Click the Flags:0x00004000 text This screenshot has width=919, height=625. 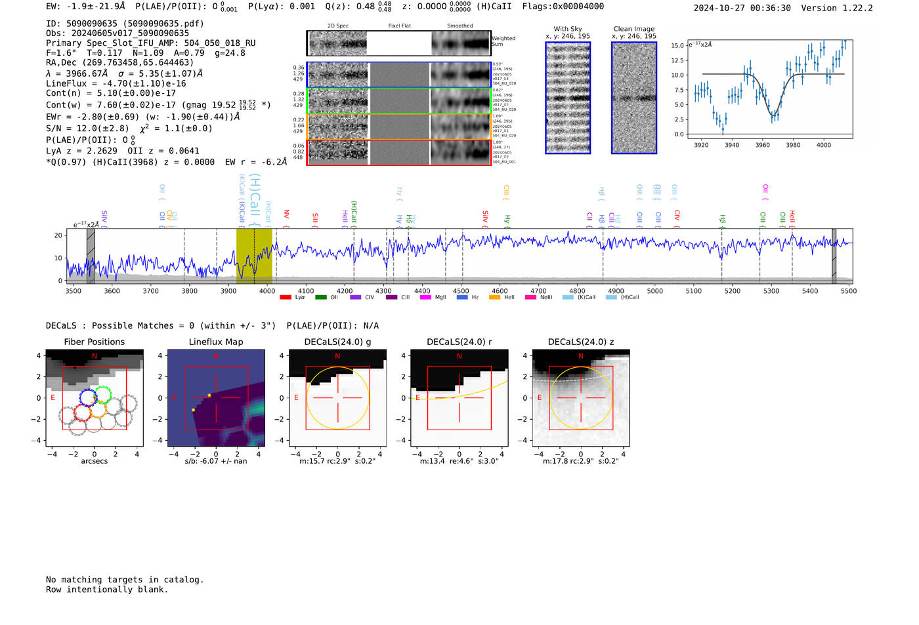point(563,7)
